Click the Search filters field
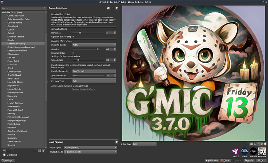Image resolution: width=268 pixels, height=163 pixels. point(24,8)
